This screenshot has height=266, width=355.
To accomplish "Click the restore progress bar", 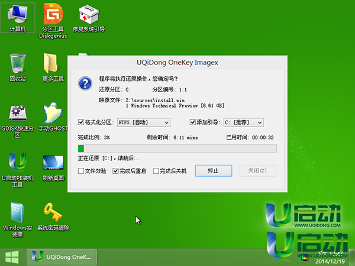I will (x=177, y=148).
